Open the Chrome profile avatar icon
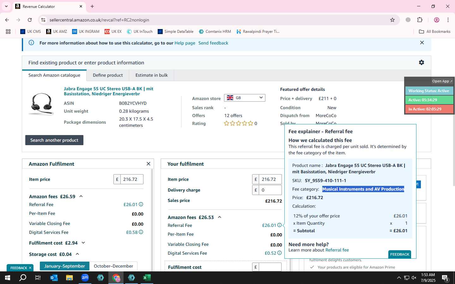Image resolution: width=455 pixels, height=284 pixels. tap(437, 20)
